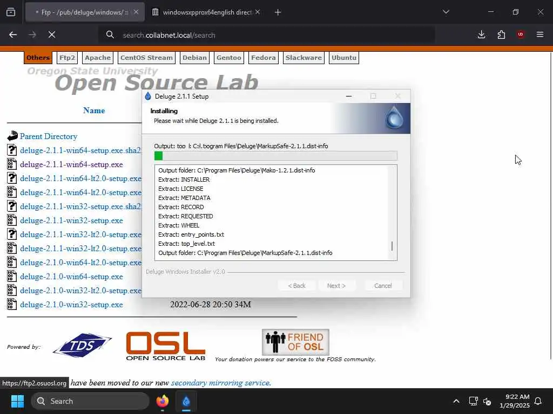Click the Friend of OSL donation badge
The height and width of the screenshot is (414, 553).
pos(295,342)
